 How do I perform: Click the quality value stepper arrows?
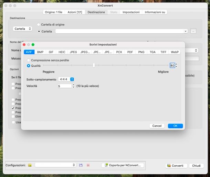click(176, 65)
